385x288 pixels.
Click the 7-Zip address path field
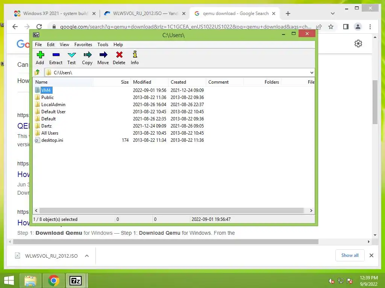pyautogui.click(x=177, y=72)
